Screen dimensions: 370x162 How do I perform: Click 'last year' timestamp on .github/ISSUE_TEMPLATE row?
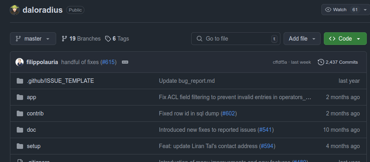pos(349,81)
